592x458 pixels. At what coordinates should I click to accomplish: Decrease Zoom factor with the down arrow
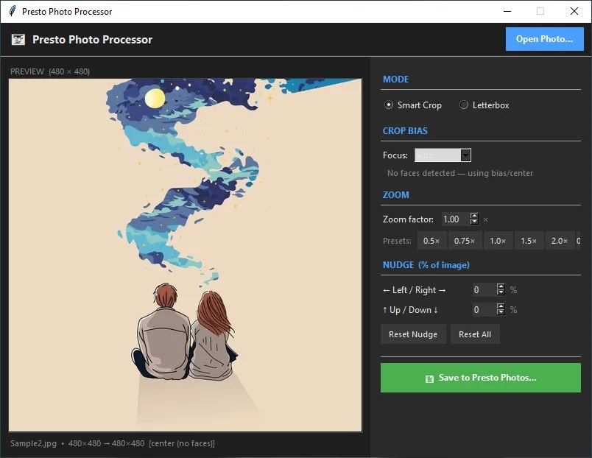[x=474, y=222]
